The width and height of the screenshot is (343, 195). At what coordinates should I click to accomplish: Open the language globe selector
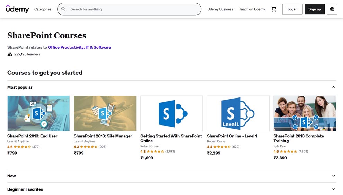click(332, 9)
